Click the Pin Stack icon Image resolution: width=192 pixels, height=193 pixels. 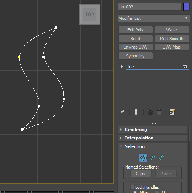pyautogui.click(x=122, y=112)
